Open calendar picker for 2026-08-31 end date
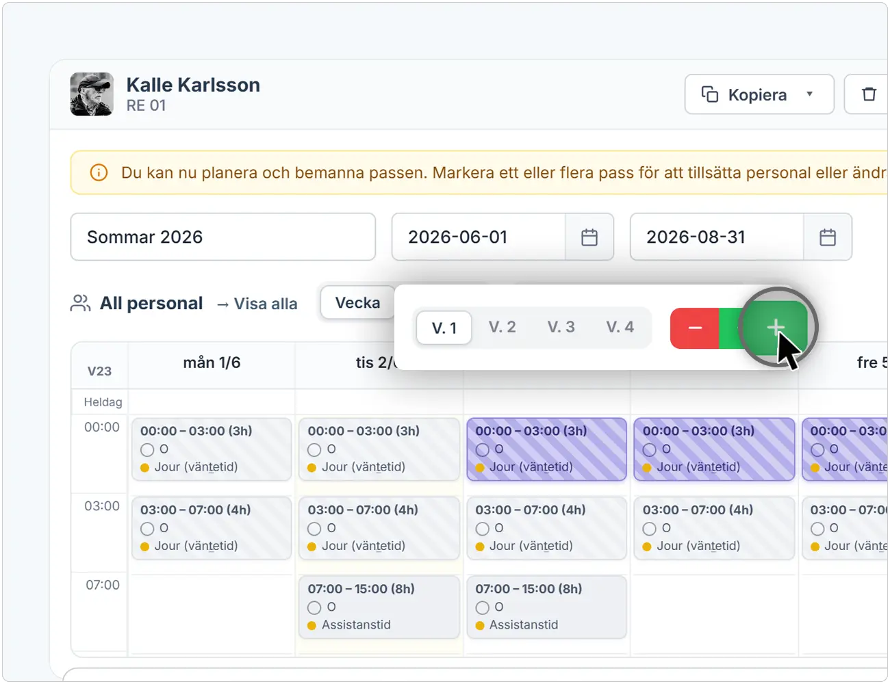 (827, 237)
